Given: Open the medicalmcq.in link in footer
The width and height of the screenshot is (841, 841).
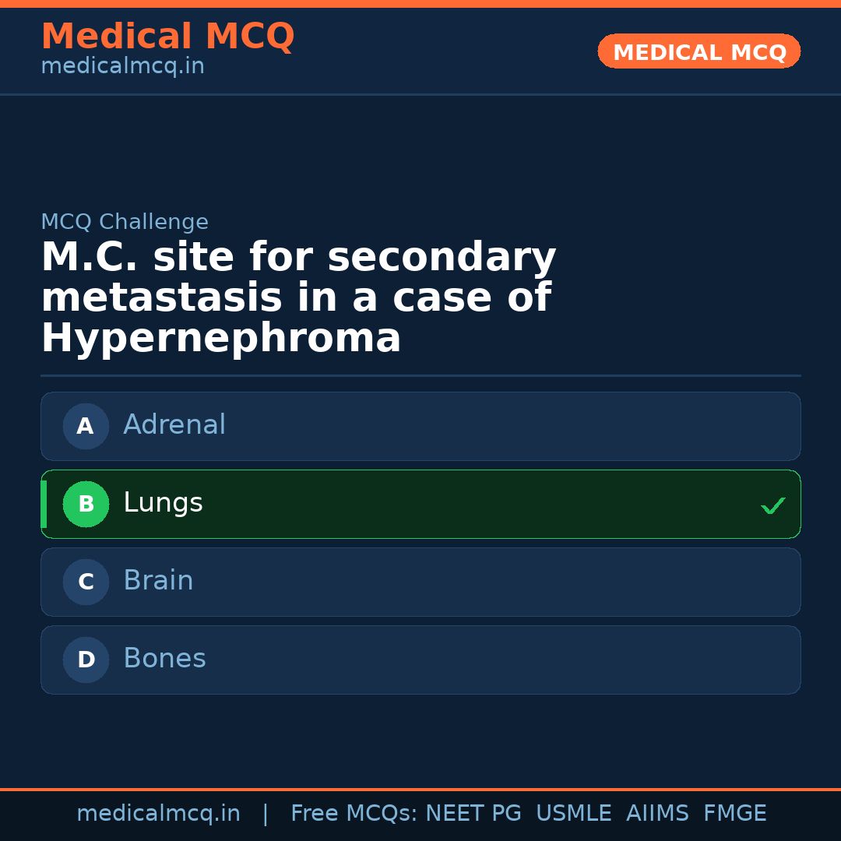Looking at the screenshot, I should pos(159,812).
